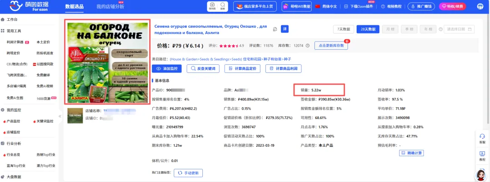Open the 请选择日期 date picker

click(459, 29)
